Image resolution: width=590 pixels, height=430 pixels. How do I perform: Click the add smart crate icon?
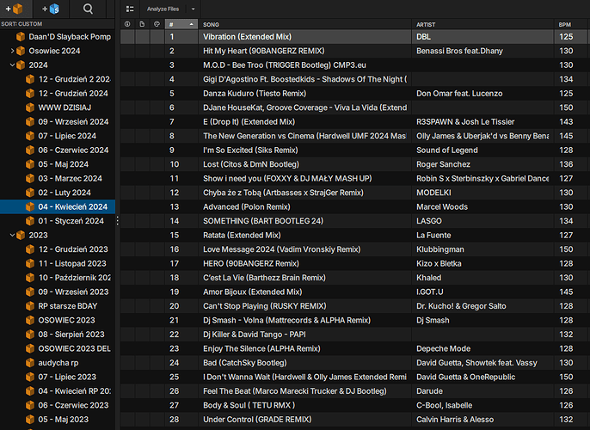[x=50, y=9]
